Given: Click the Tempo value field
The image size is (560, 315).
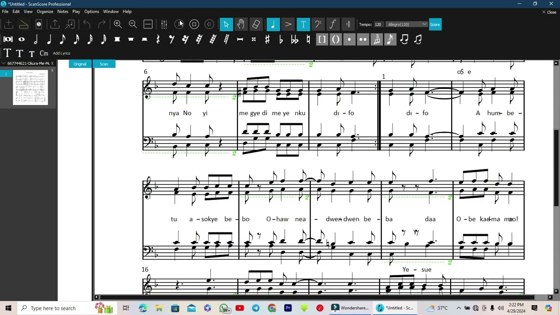Looking at the screenshot, I should click(x=378, y=24).
